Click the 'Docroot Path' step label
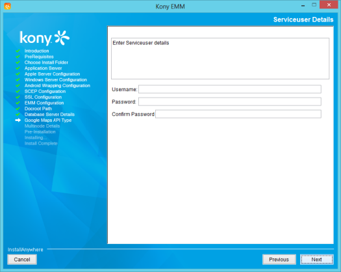 [x=38, y=109]
